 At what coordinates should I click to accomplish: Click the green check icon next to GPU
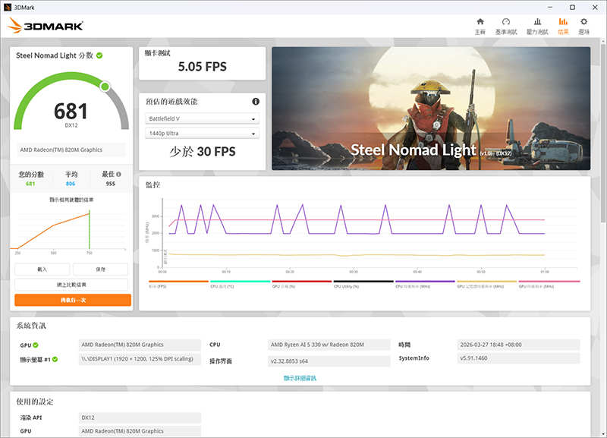tap(34, 345)
